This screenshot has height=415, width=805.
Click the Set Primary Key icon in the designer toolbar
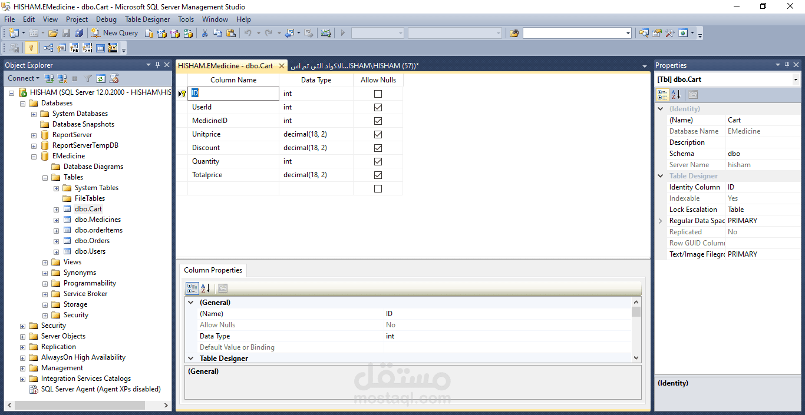tap(31, 48)
